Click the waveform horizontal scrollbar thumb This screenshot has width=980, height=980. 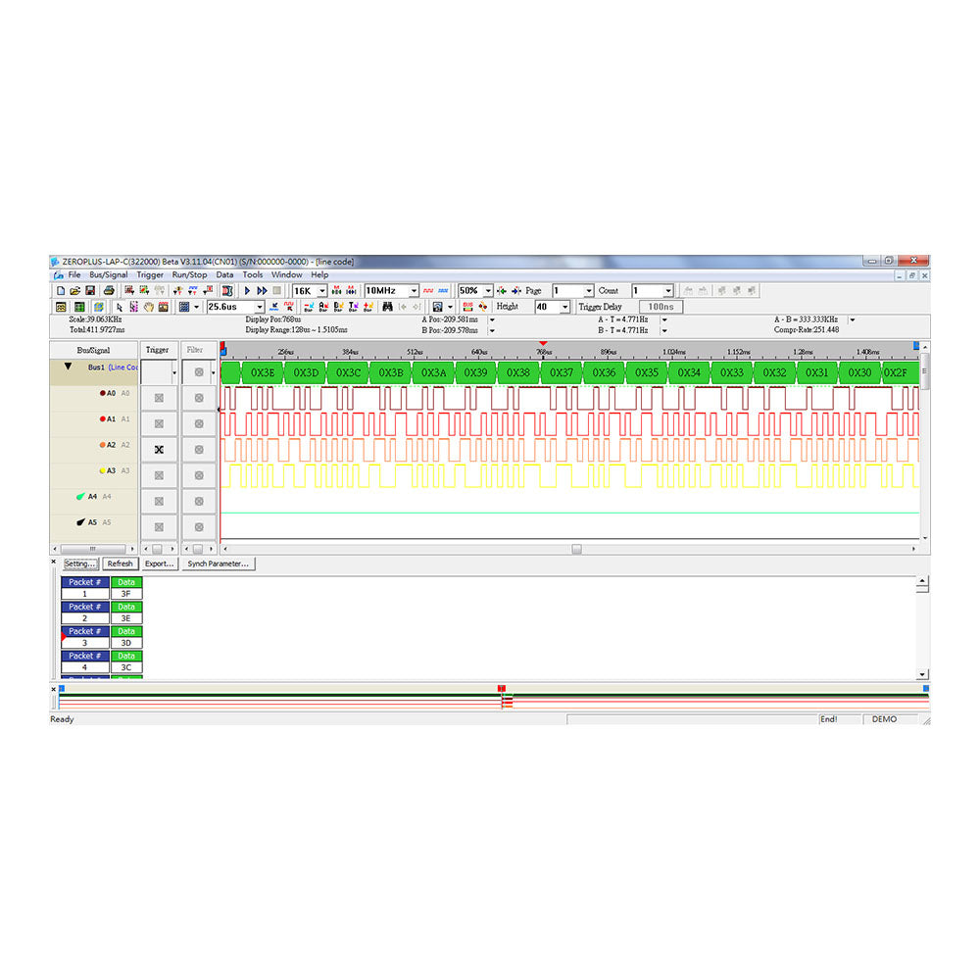click(x=577, y=549)
